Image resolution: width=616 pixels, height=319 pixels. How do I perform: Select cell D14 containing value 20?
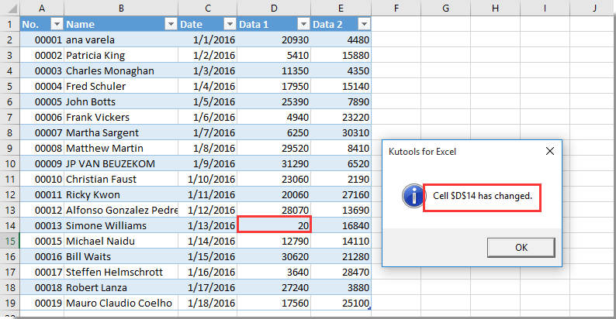pyautogui.click(x=274, y=225)
